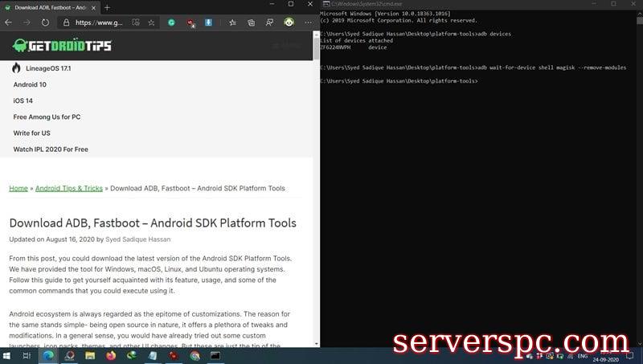
Task: Select Android 10 menu item
Action: point(30,84)
